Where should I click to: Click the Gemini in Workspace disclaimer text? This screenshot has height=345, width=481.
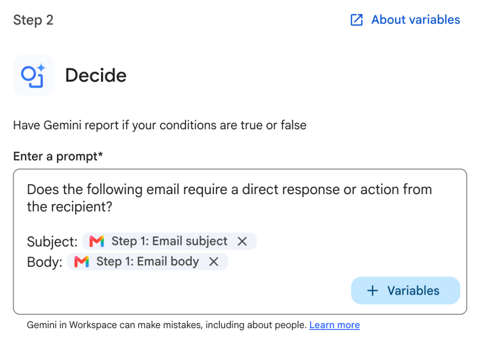tap(167, 325)
